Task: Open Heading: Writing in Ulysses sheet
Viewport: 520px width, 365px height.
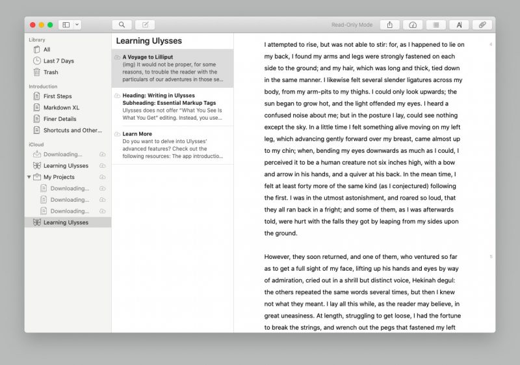Action: (x=172, y=107)
